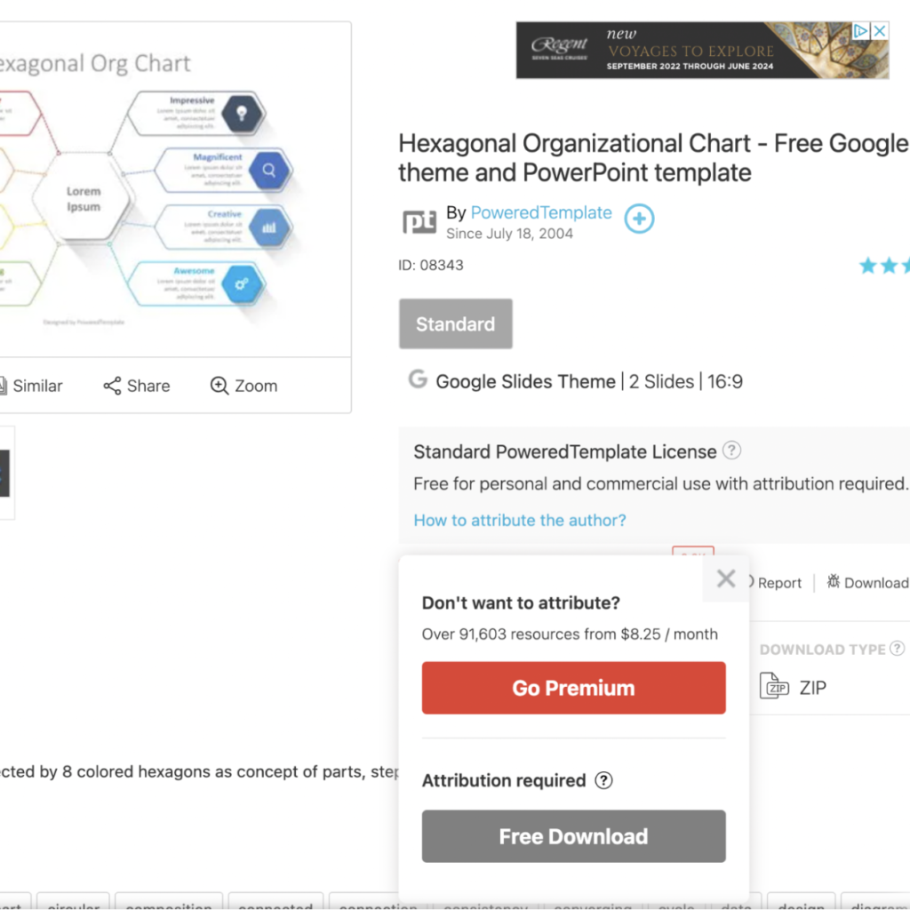Viewport: 910px width, 910px height.
Task: Close the Regent ad with X icon
Action: (879, 31)
